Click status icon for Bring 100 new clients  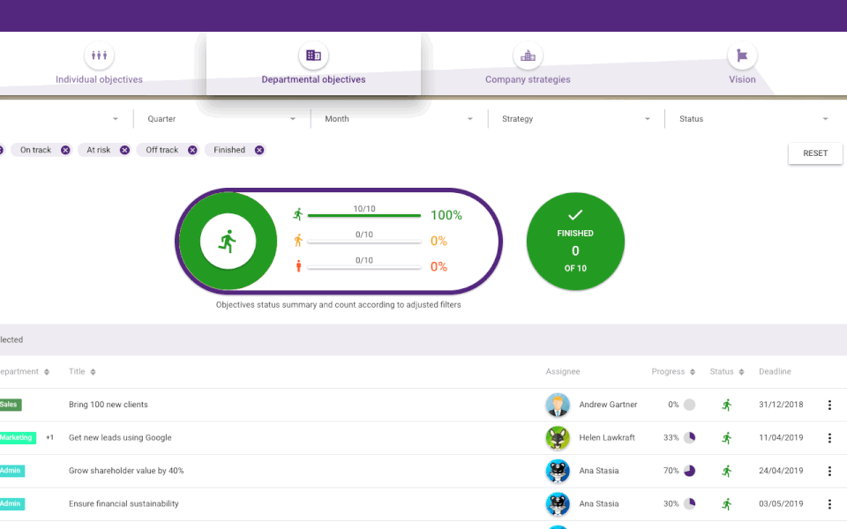[727, 405]
